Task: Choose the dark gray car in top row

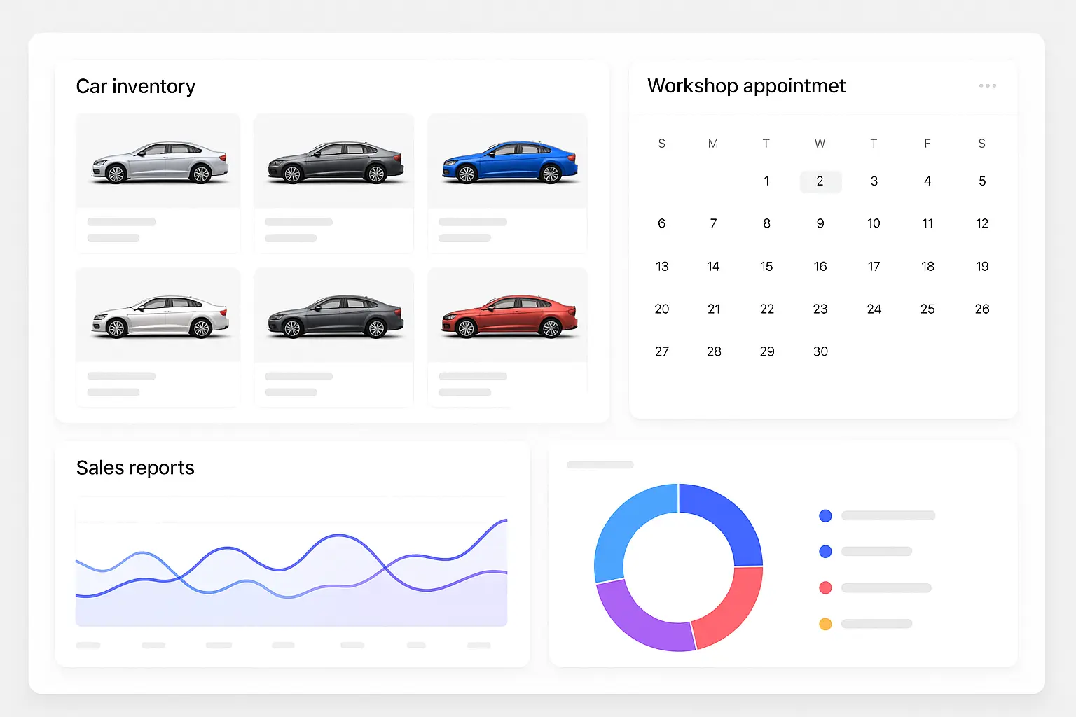Action: [x=335, y=162]
